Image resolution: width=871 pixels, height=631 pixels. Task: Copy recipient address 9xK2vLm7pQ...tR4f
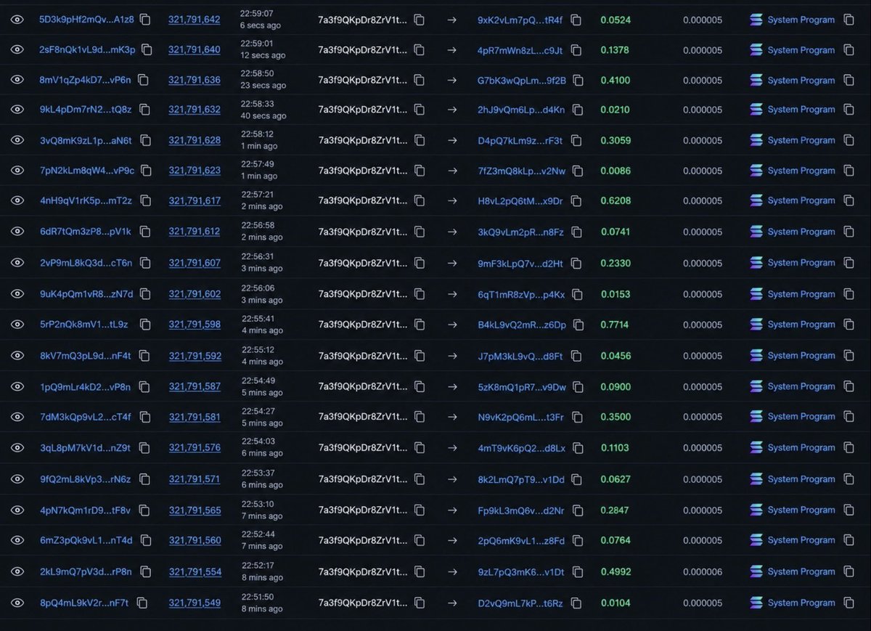point(576,20)
